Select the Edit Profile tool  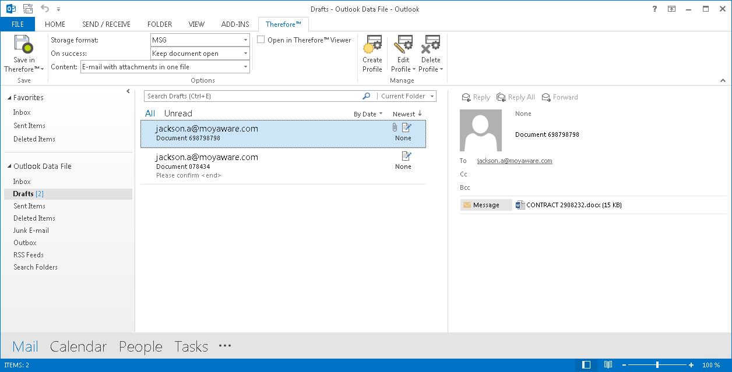402,52
